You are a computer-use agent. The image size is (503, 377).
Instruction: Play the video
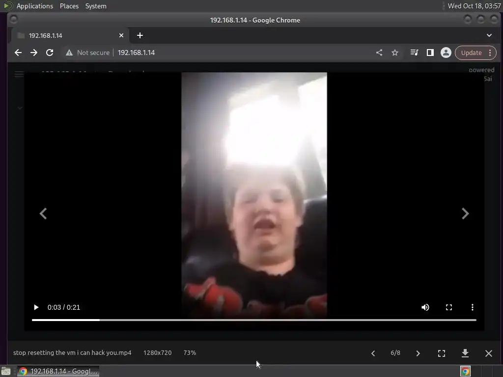tap(36, 307)
